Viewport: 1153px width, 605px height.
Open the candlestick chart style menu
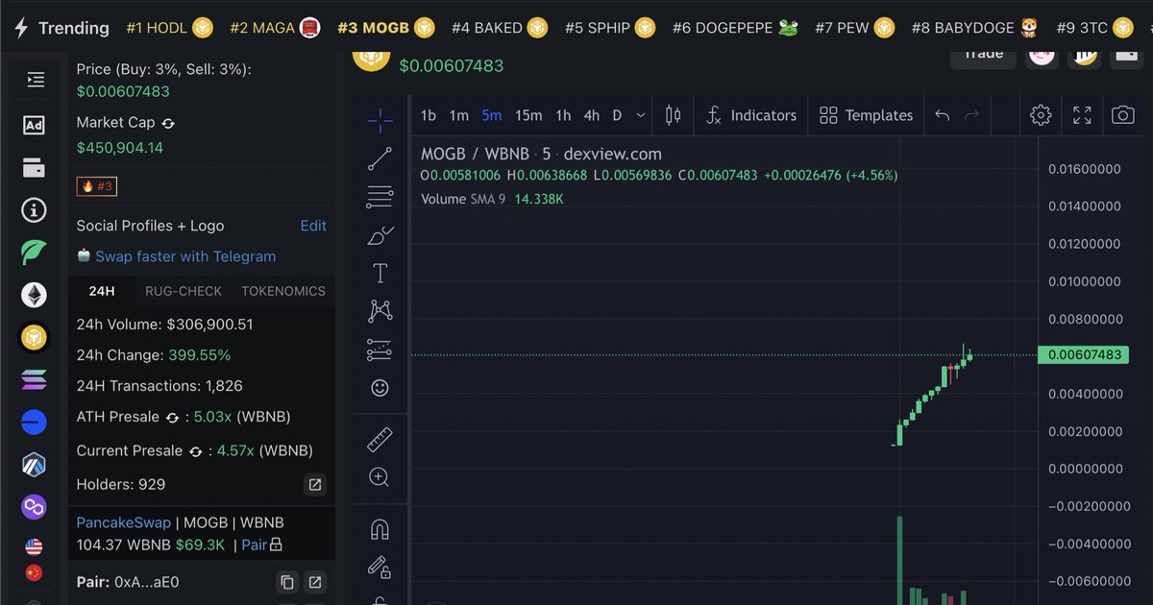673,115
